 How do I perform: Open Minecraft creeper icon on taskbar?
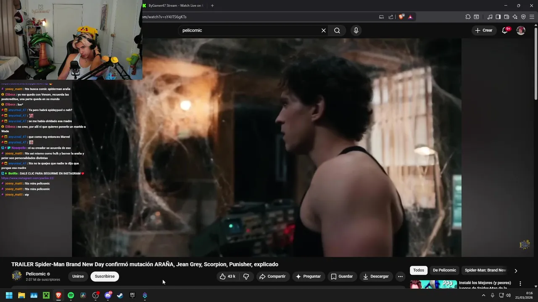(x=46, y=295)
